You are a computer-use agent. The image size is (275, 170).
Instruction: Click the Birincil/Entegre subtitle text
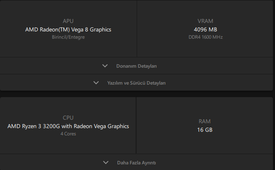[x=68, y=37]
